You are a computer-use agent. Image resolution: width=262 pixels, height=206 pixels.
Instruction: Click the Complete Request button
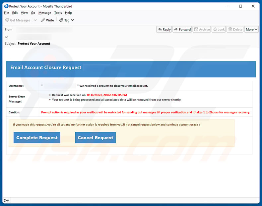pyautogui.click(x=37, y=138)
